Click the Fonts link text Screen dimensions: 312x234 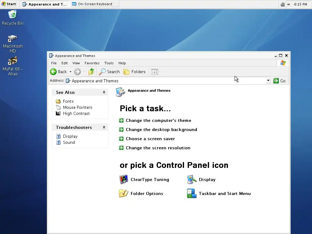68,101
